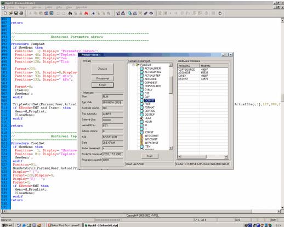The height and width of the screenshot is (227, 284).
Task: Select the HEAT variable
Action: [x=148, y=118]
